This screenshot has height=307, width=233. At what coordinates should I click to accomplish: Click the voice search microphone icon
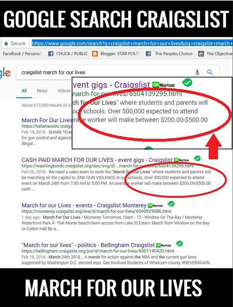coord(197,72)
